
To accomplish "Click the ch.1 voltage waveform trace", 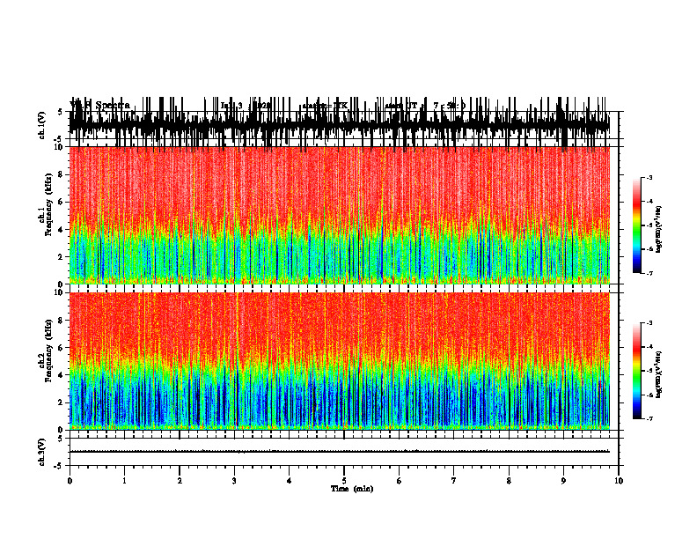I will coord(339,125).
